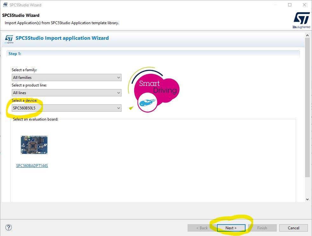Open the Select a family dropdown
This screenshot has width=312, height=236.
(66, 77)
